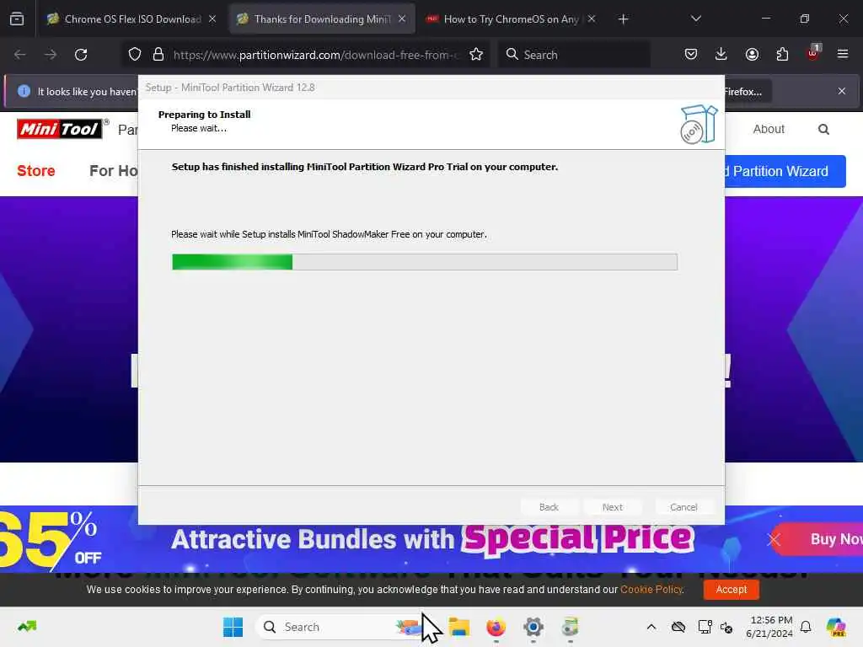This screenshot has width=863, height=647.
Task: Open Settings gear from taskbar
Action: 533,627
